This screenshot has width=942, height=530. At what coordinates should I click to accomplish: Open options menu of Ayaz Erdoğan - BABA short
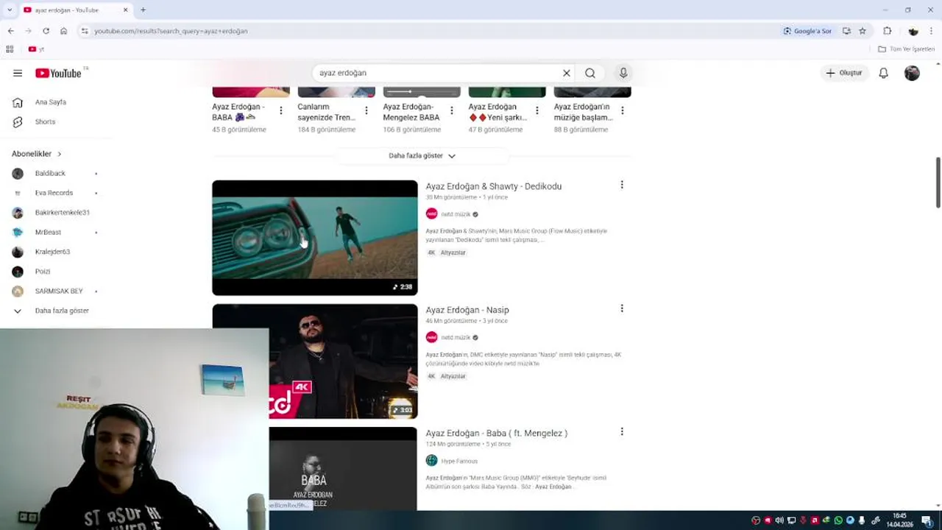pos(281,110)
